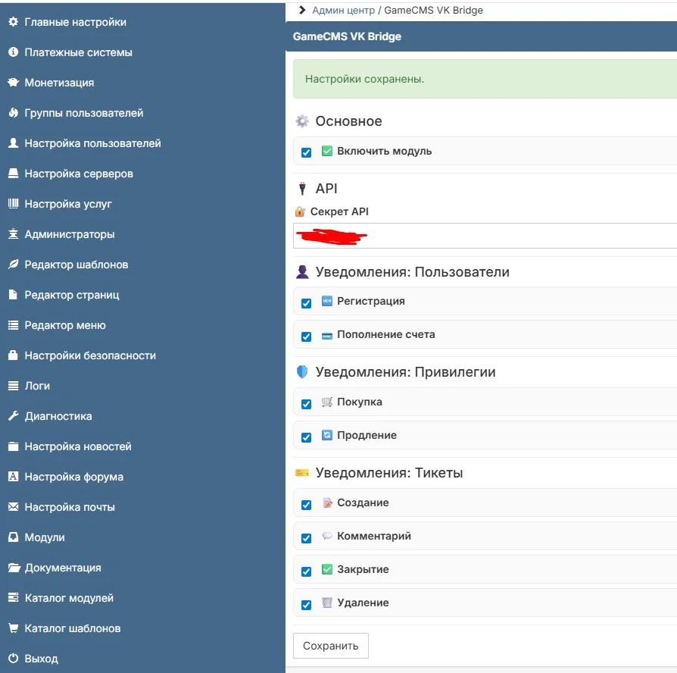Click the piggy bank icon beside Монетизация
This screenshot has width=677, height=673.
coord(14,82)
